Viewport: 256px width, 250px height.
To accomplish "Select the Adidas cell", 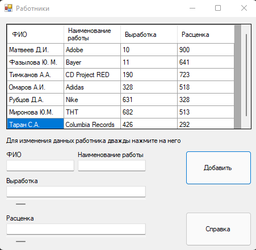I will tap(92, 87).
